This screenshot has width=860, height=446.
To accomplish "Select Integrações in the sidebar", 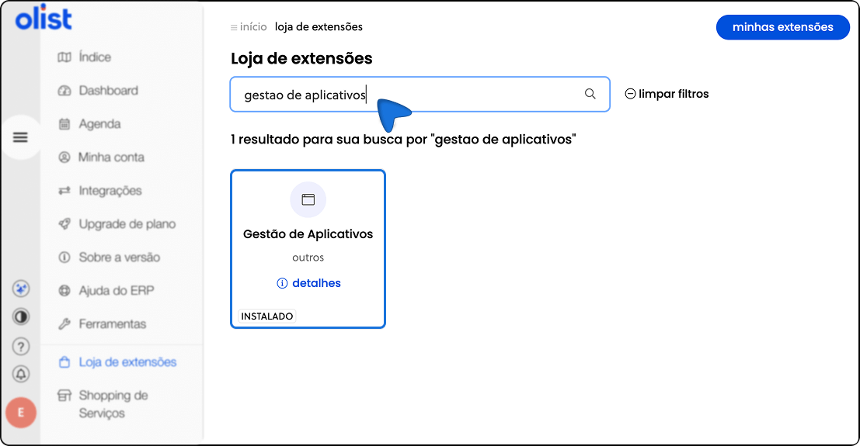I will pyautogui.click(x=110, y=191).
